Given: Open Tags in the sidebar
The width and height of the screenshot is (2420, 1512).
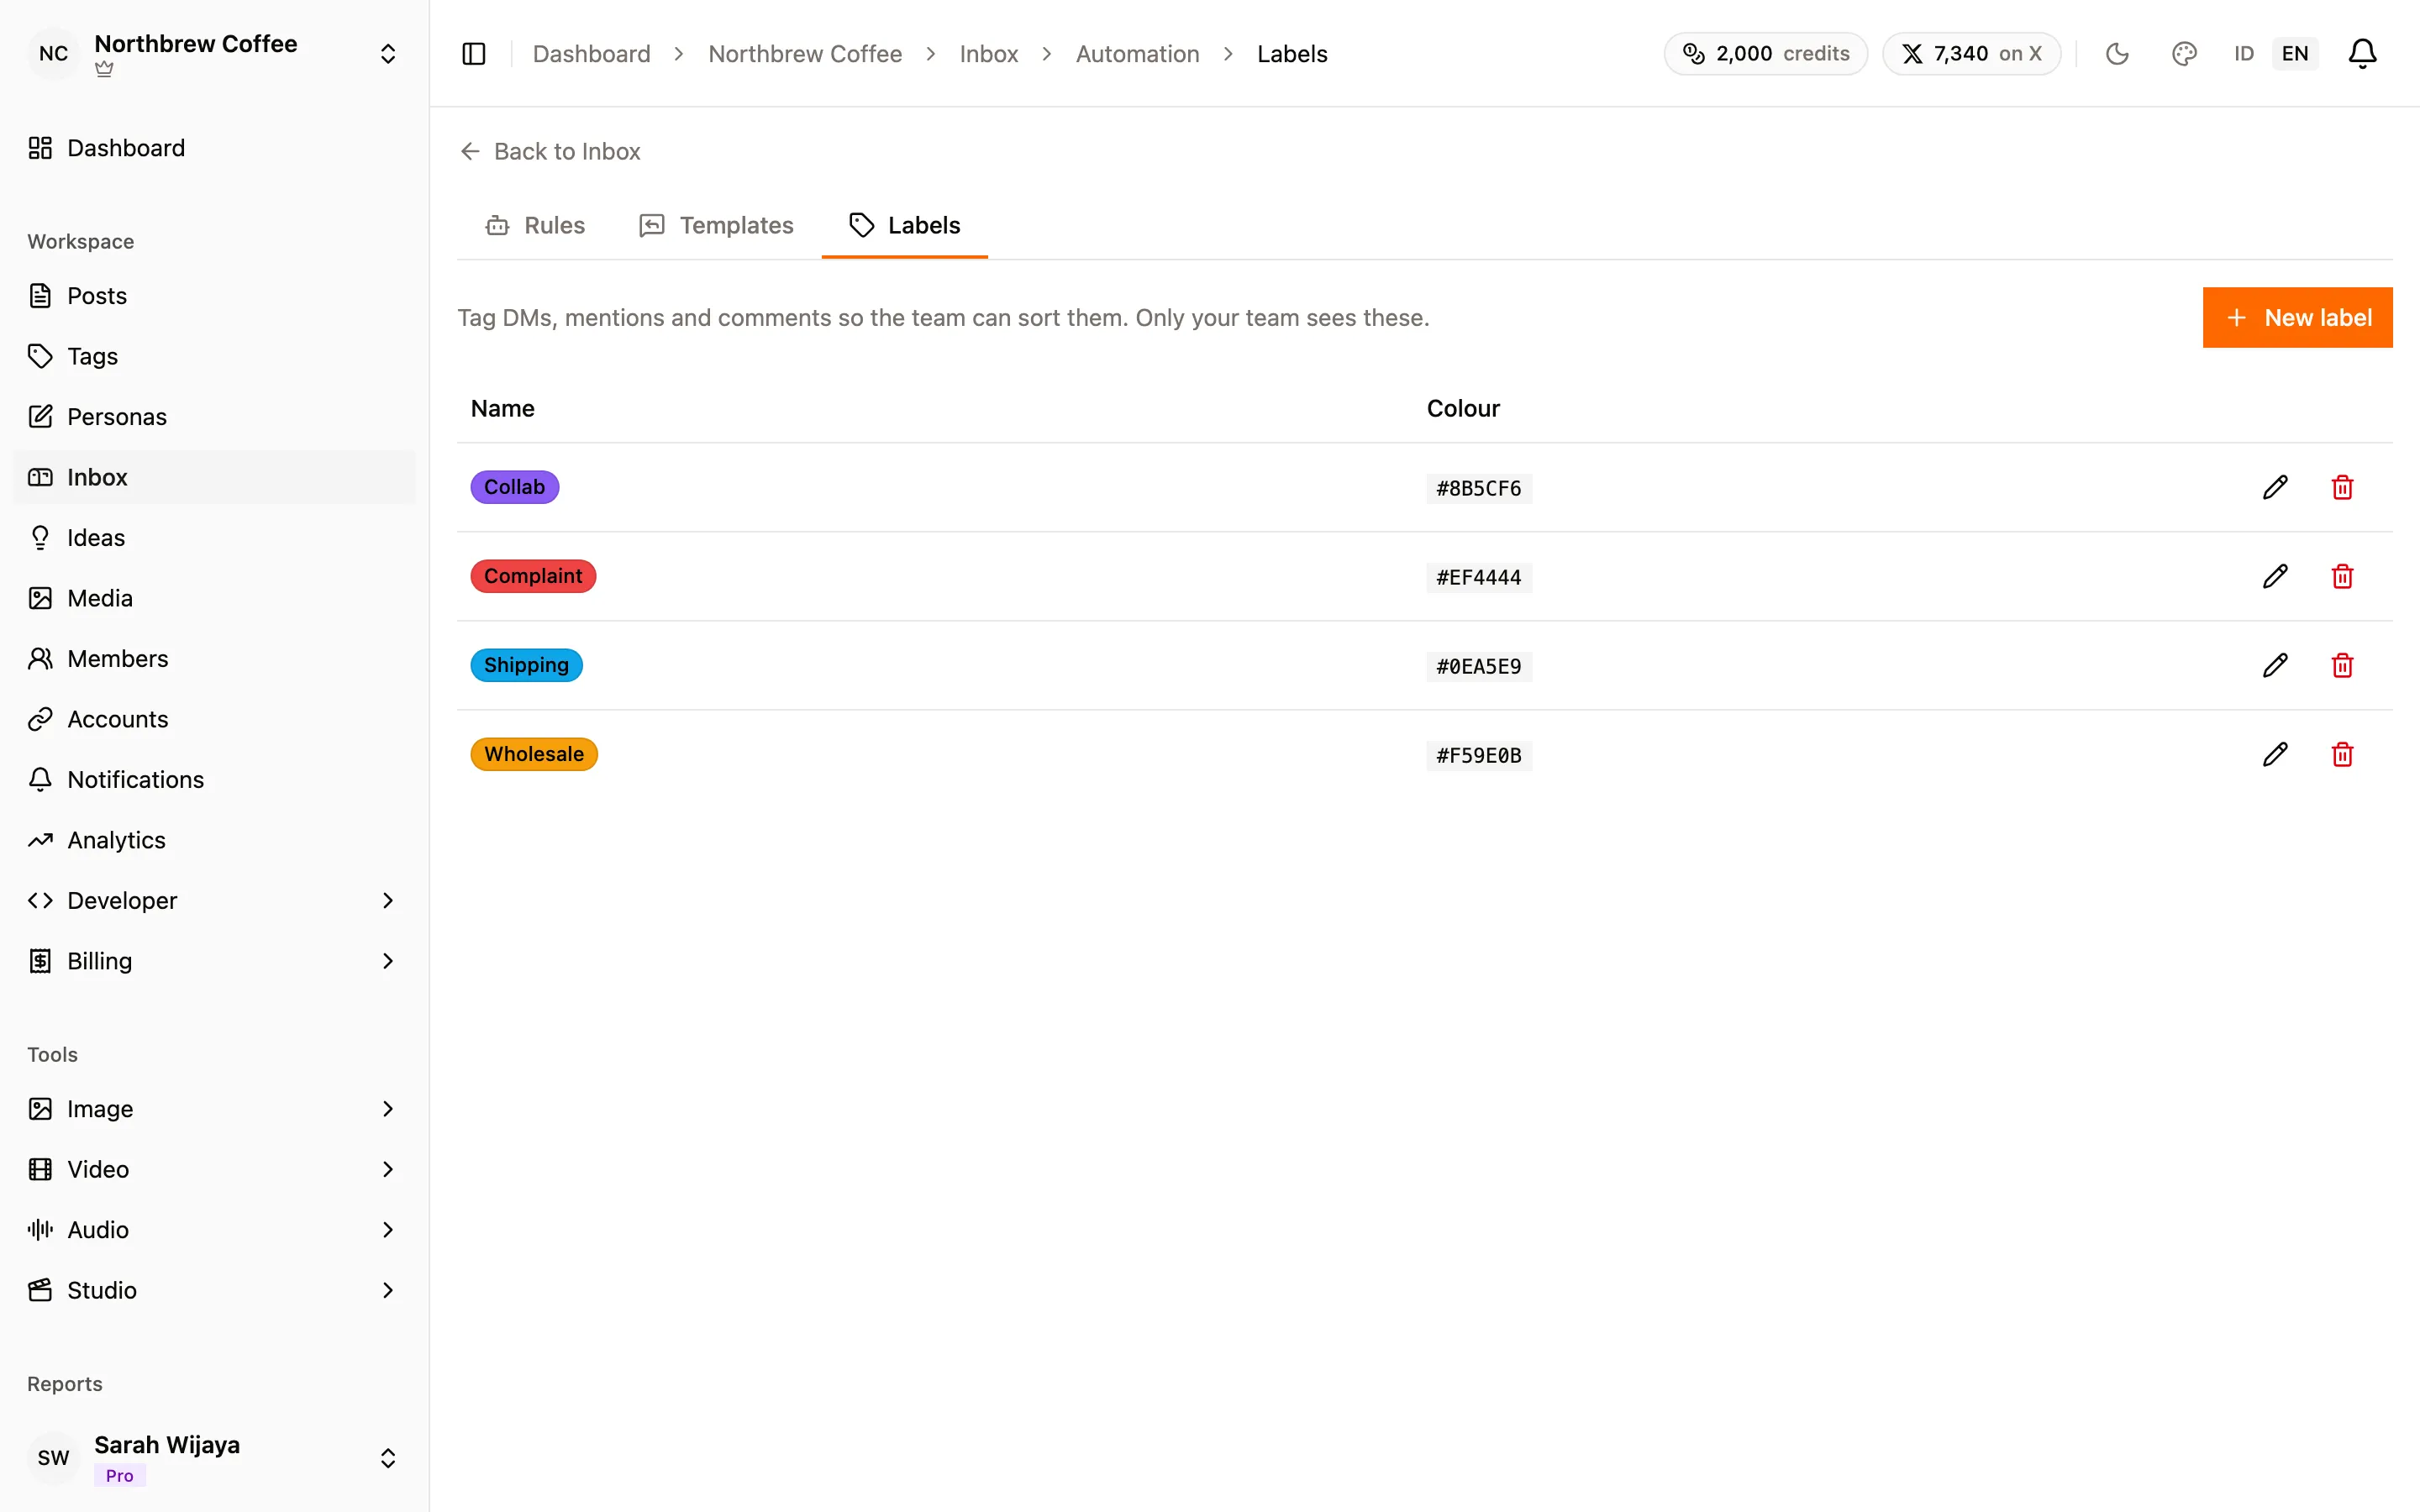Looking at the screenshot, I should point(214,356).
